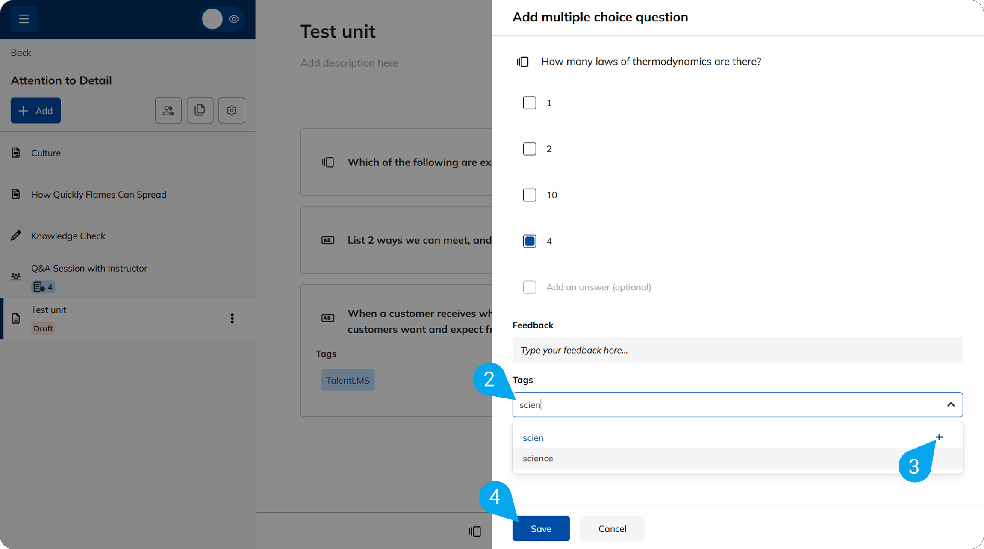
Task: Select the scien suggestion entry
Action: click(533, 438)
